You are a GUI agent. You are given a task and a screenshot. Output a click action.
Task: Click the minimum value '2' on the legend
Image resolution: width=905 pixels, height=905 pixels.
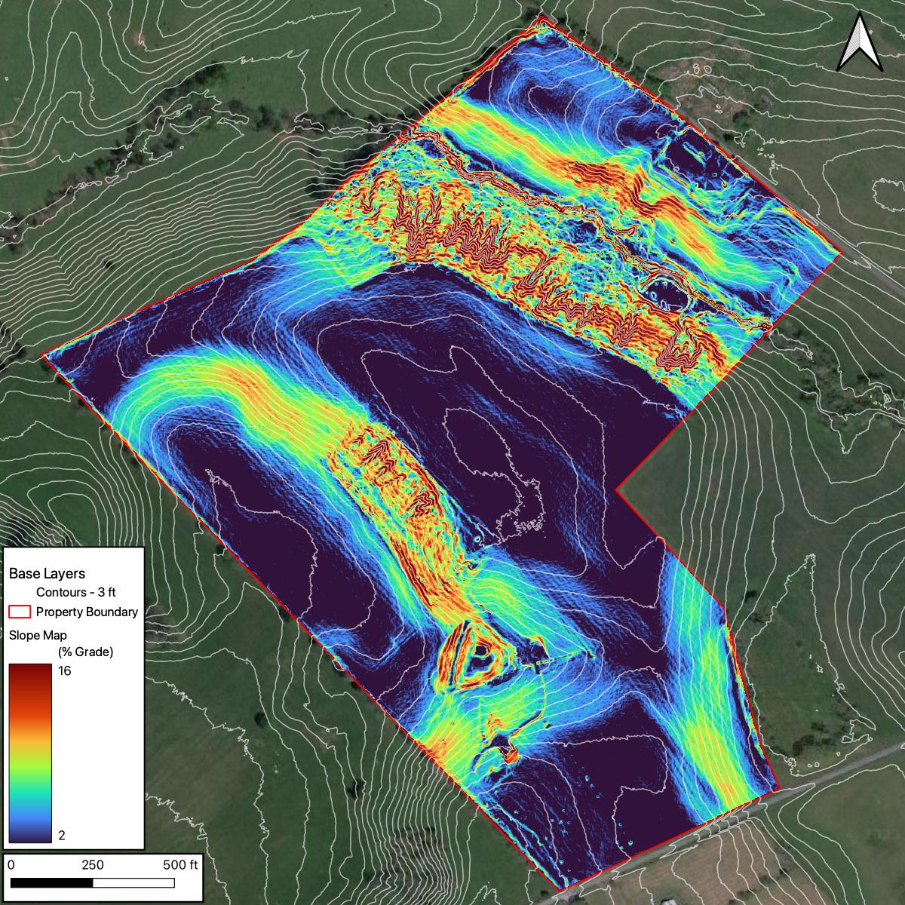[x=62, y=836]
